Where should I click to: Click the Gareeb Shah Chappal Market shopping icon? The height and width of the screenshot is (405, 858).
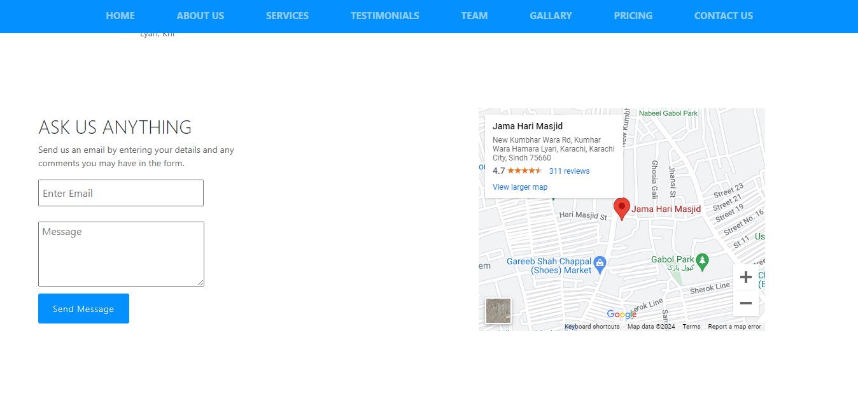coord(599,262)
